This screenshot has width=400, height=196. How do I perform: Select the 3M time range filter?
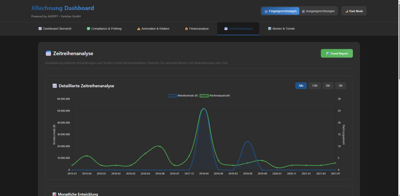pyautogui.click(x=340, y=86)
